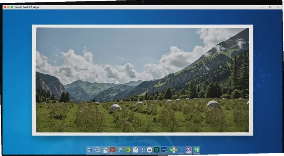Screen dimensions: 284x156
Task: Click the green and yellow documents icon
Action: [173, 150]
